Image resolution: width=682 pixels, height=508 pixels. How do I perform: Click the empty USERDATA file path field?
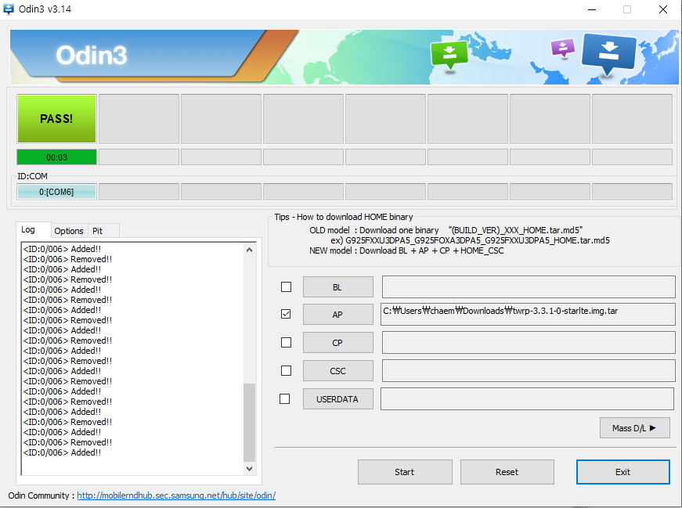[x=527, y=399]
